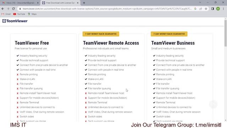Click checkmark beside Remote Access 'File transfer'
This screenshot has height=128, width=227.
(x=86, y=84)
